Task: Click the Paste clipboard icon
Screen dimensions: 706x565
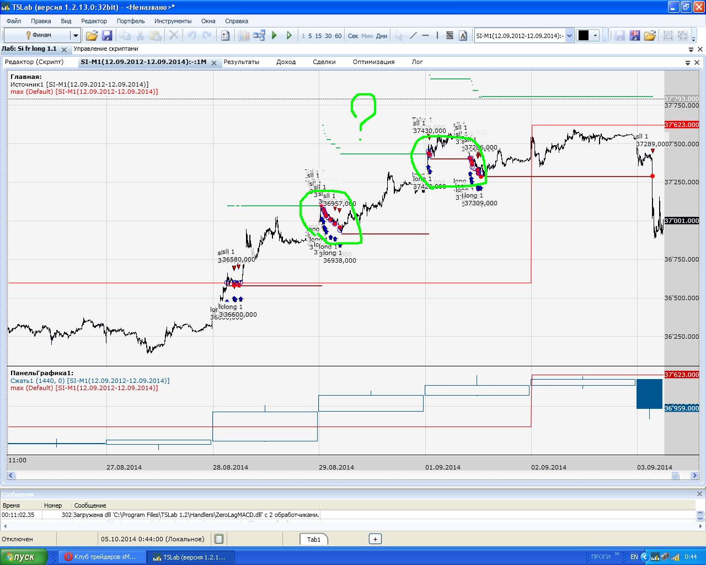Action: coord(156,35)
